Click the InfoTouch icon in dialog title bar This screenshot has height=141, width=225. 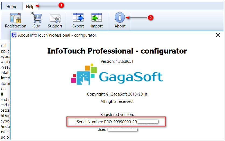pos(14,35)
